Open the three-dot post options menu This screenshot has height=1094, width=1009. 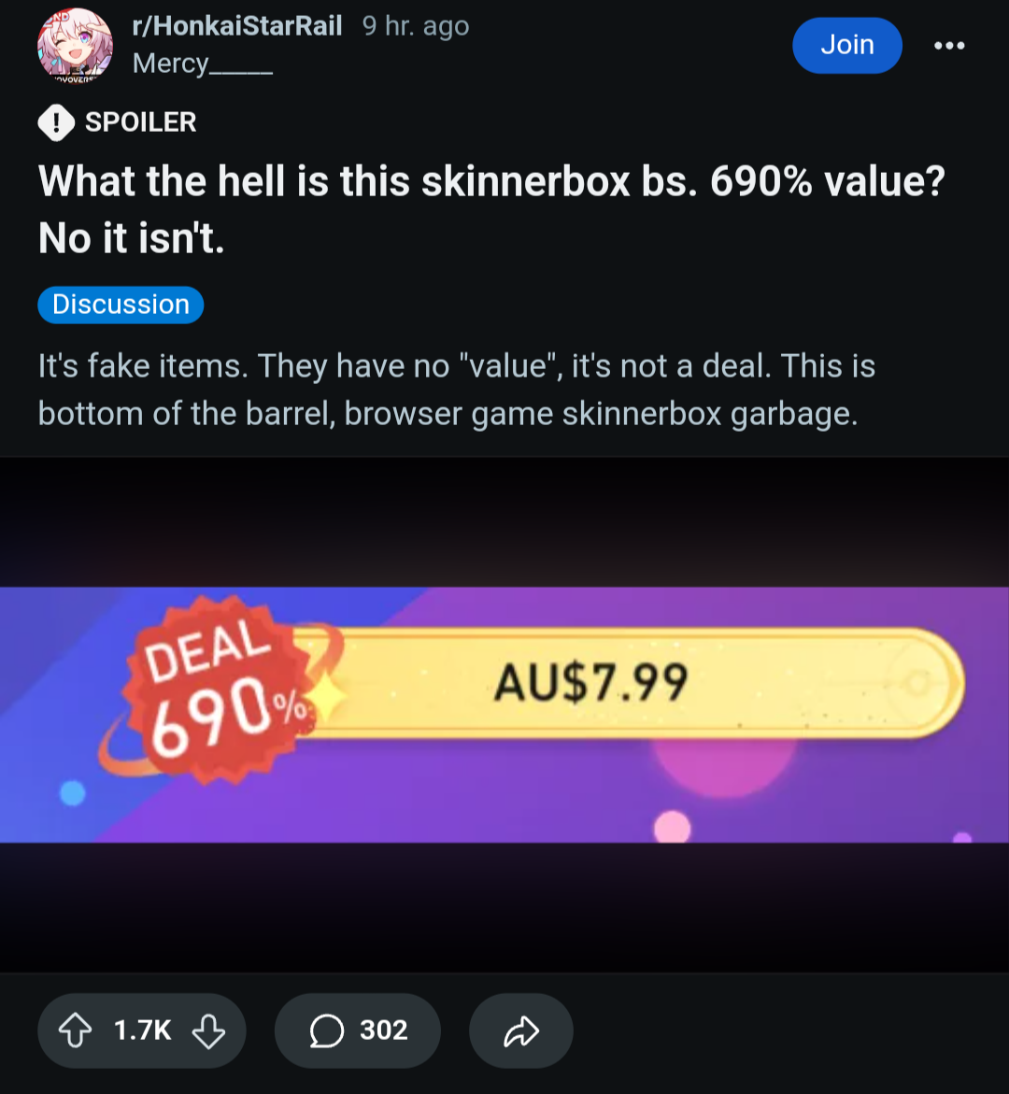[949, 46]
